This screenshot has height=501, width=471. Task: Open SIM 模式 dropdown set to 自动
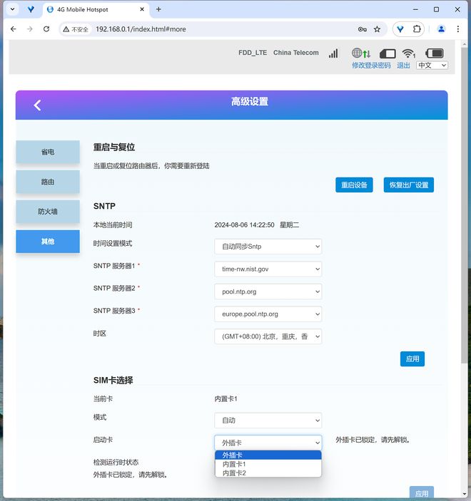[268, 420]
